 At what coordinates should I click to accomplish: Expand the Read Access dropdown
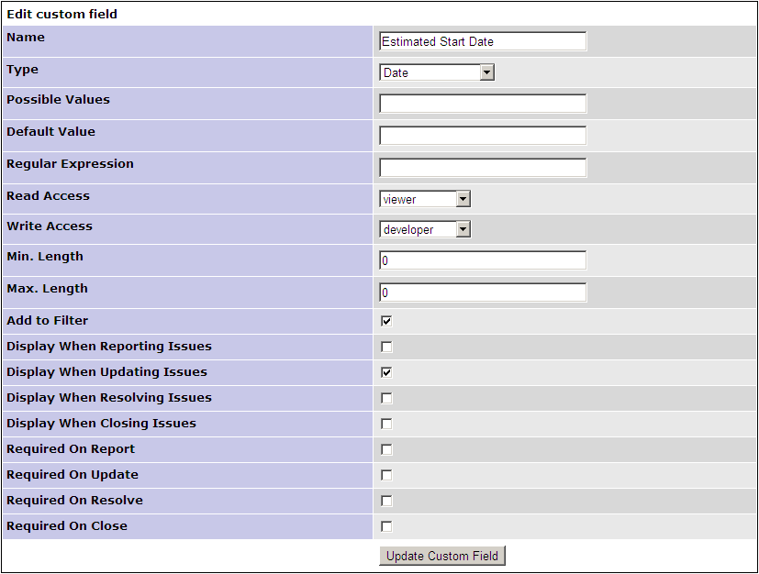[x=424, y=199]
